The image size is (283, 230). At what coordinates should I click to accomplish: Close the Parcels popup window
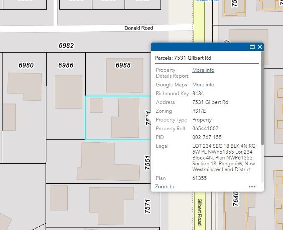point(260,47)
